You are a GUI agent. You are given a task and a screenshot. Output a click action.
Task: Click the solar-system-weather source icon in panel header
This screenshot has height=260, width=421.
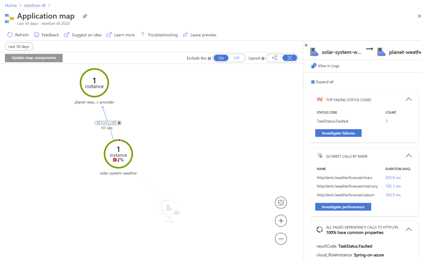click(314, 52)
